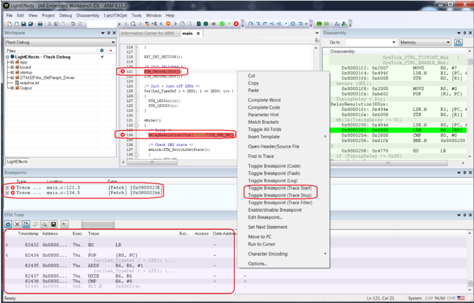The height and width of the screenshot is (303, 474).
Task: Choose Toggle Breakpoint (Trace Start) from context menu
Action: tap(279, 188)
